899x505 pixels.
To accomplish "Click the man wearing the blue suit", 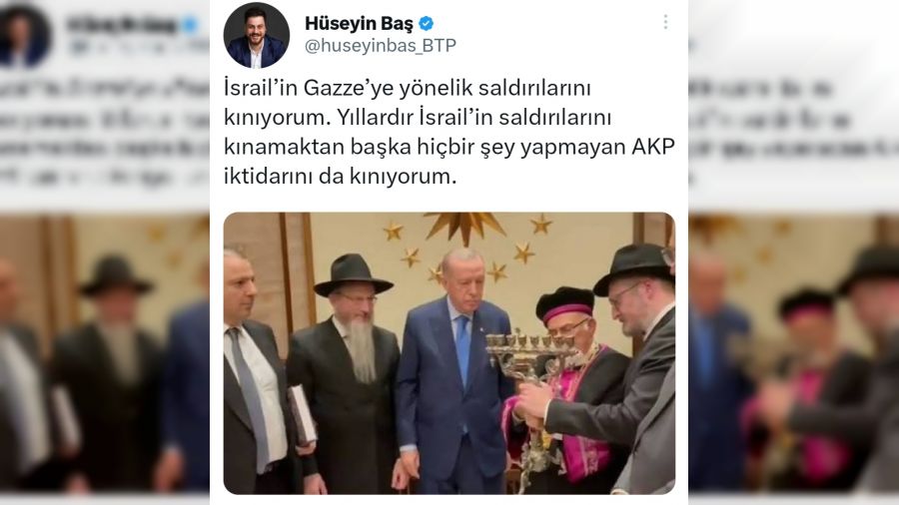I will click(x=450, y=372).
